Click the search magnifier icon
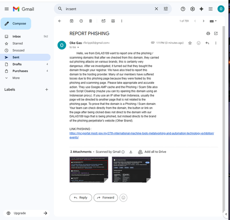The height and width of the screenshot is (220, 230). point(60,9)
